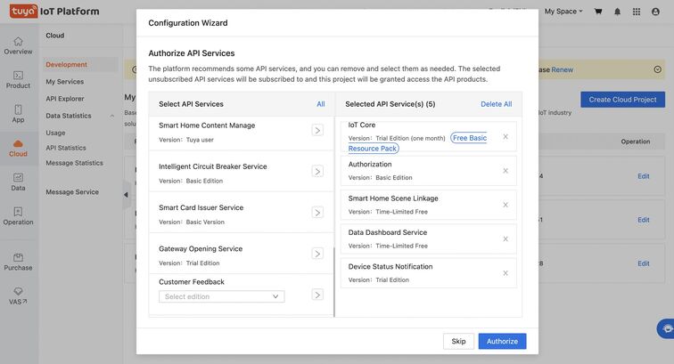Remove IoT Core from selected services

(505, 137)
